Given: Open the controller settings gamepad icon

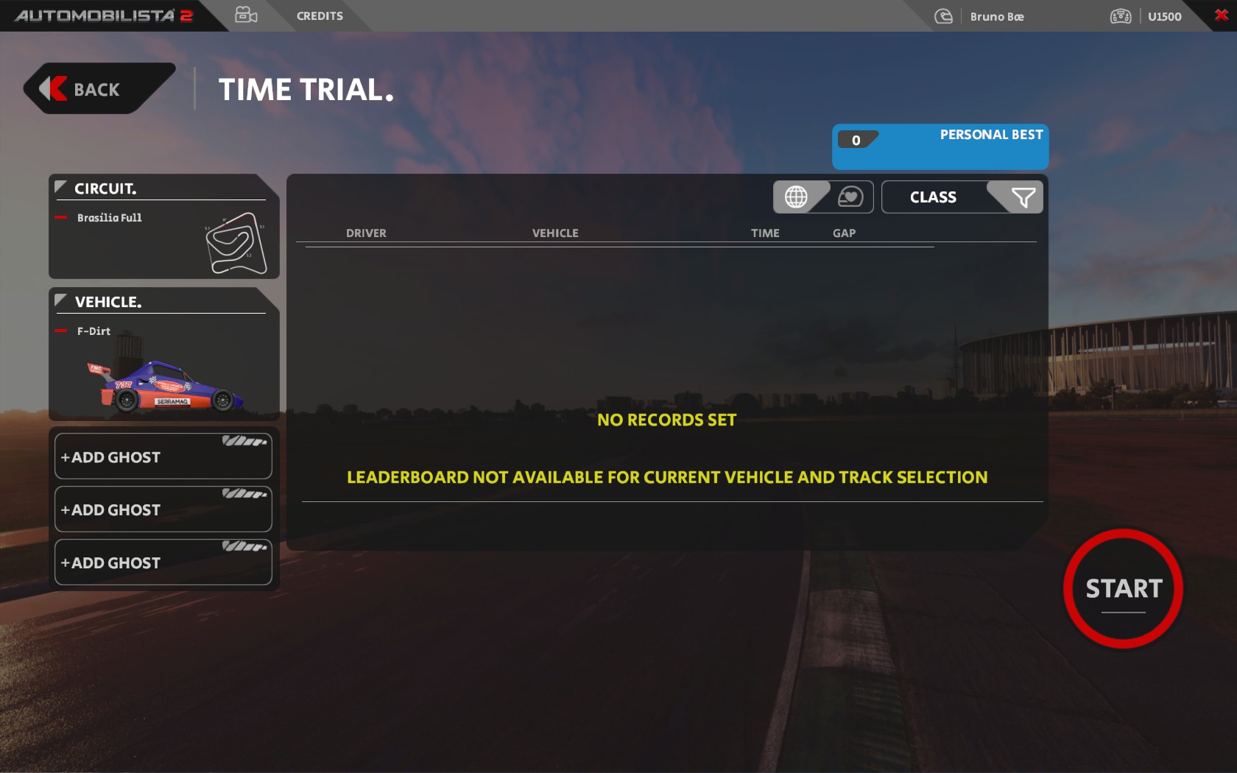Looking at the screenshot, I should [1121, 16].
